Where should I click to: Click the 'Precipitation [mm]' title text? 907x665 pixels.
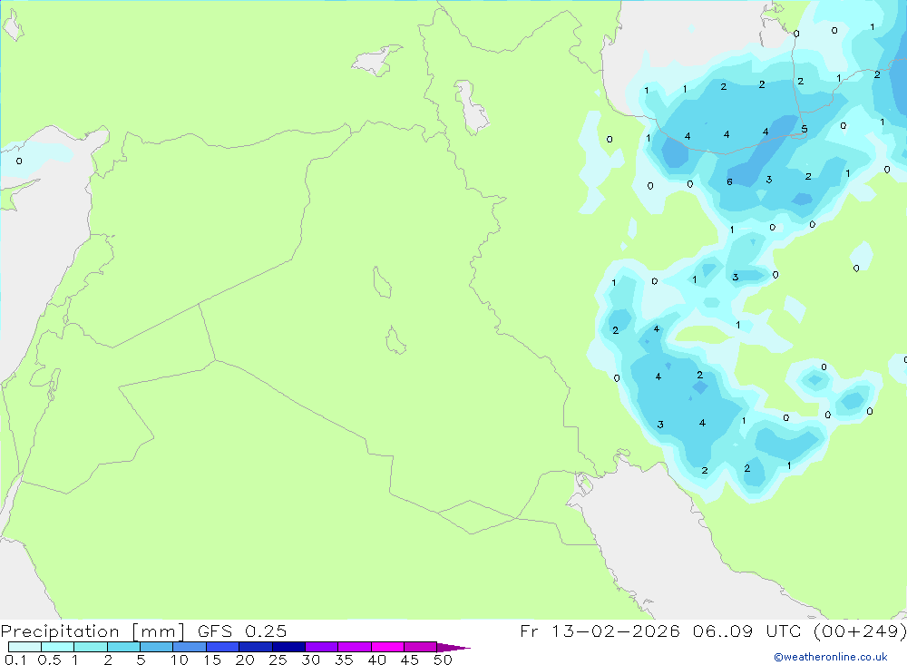(93, 631)
